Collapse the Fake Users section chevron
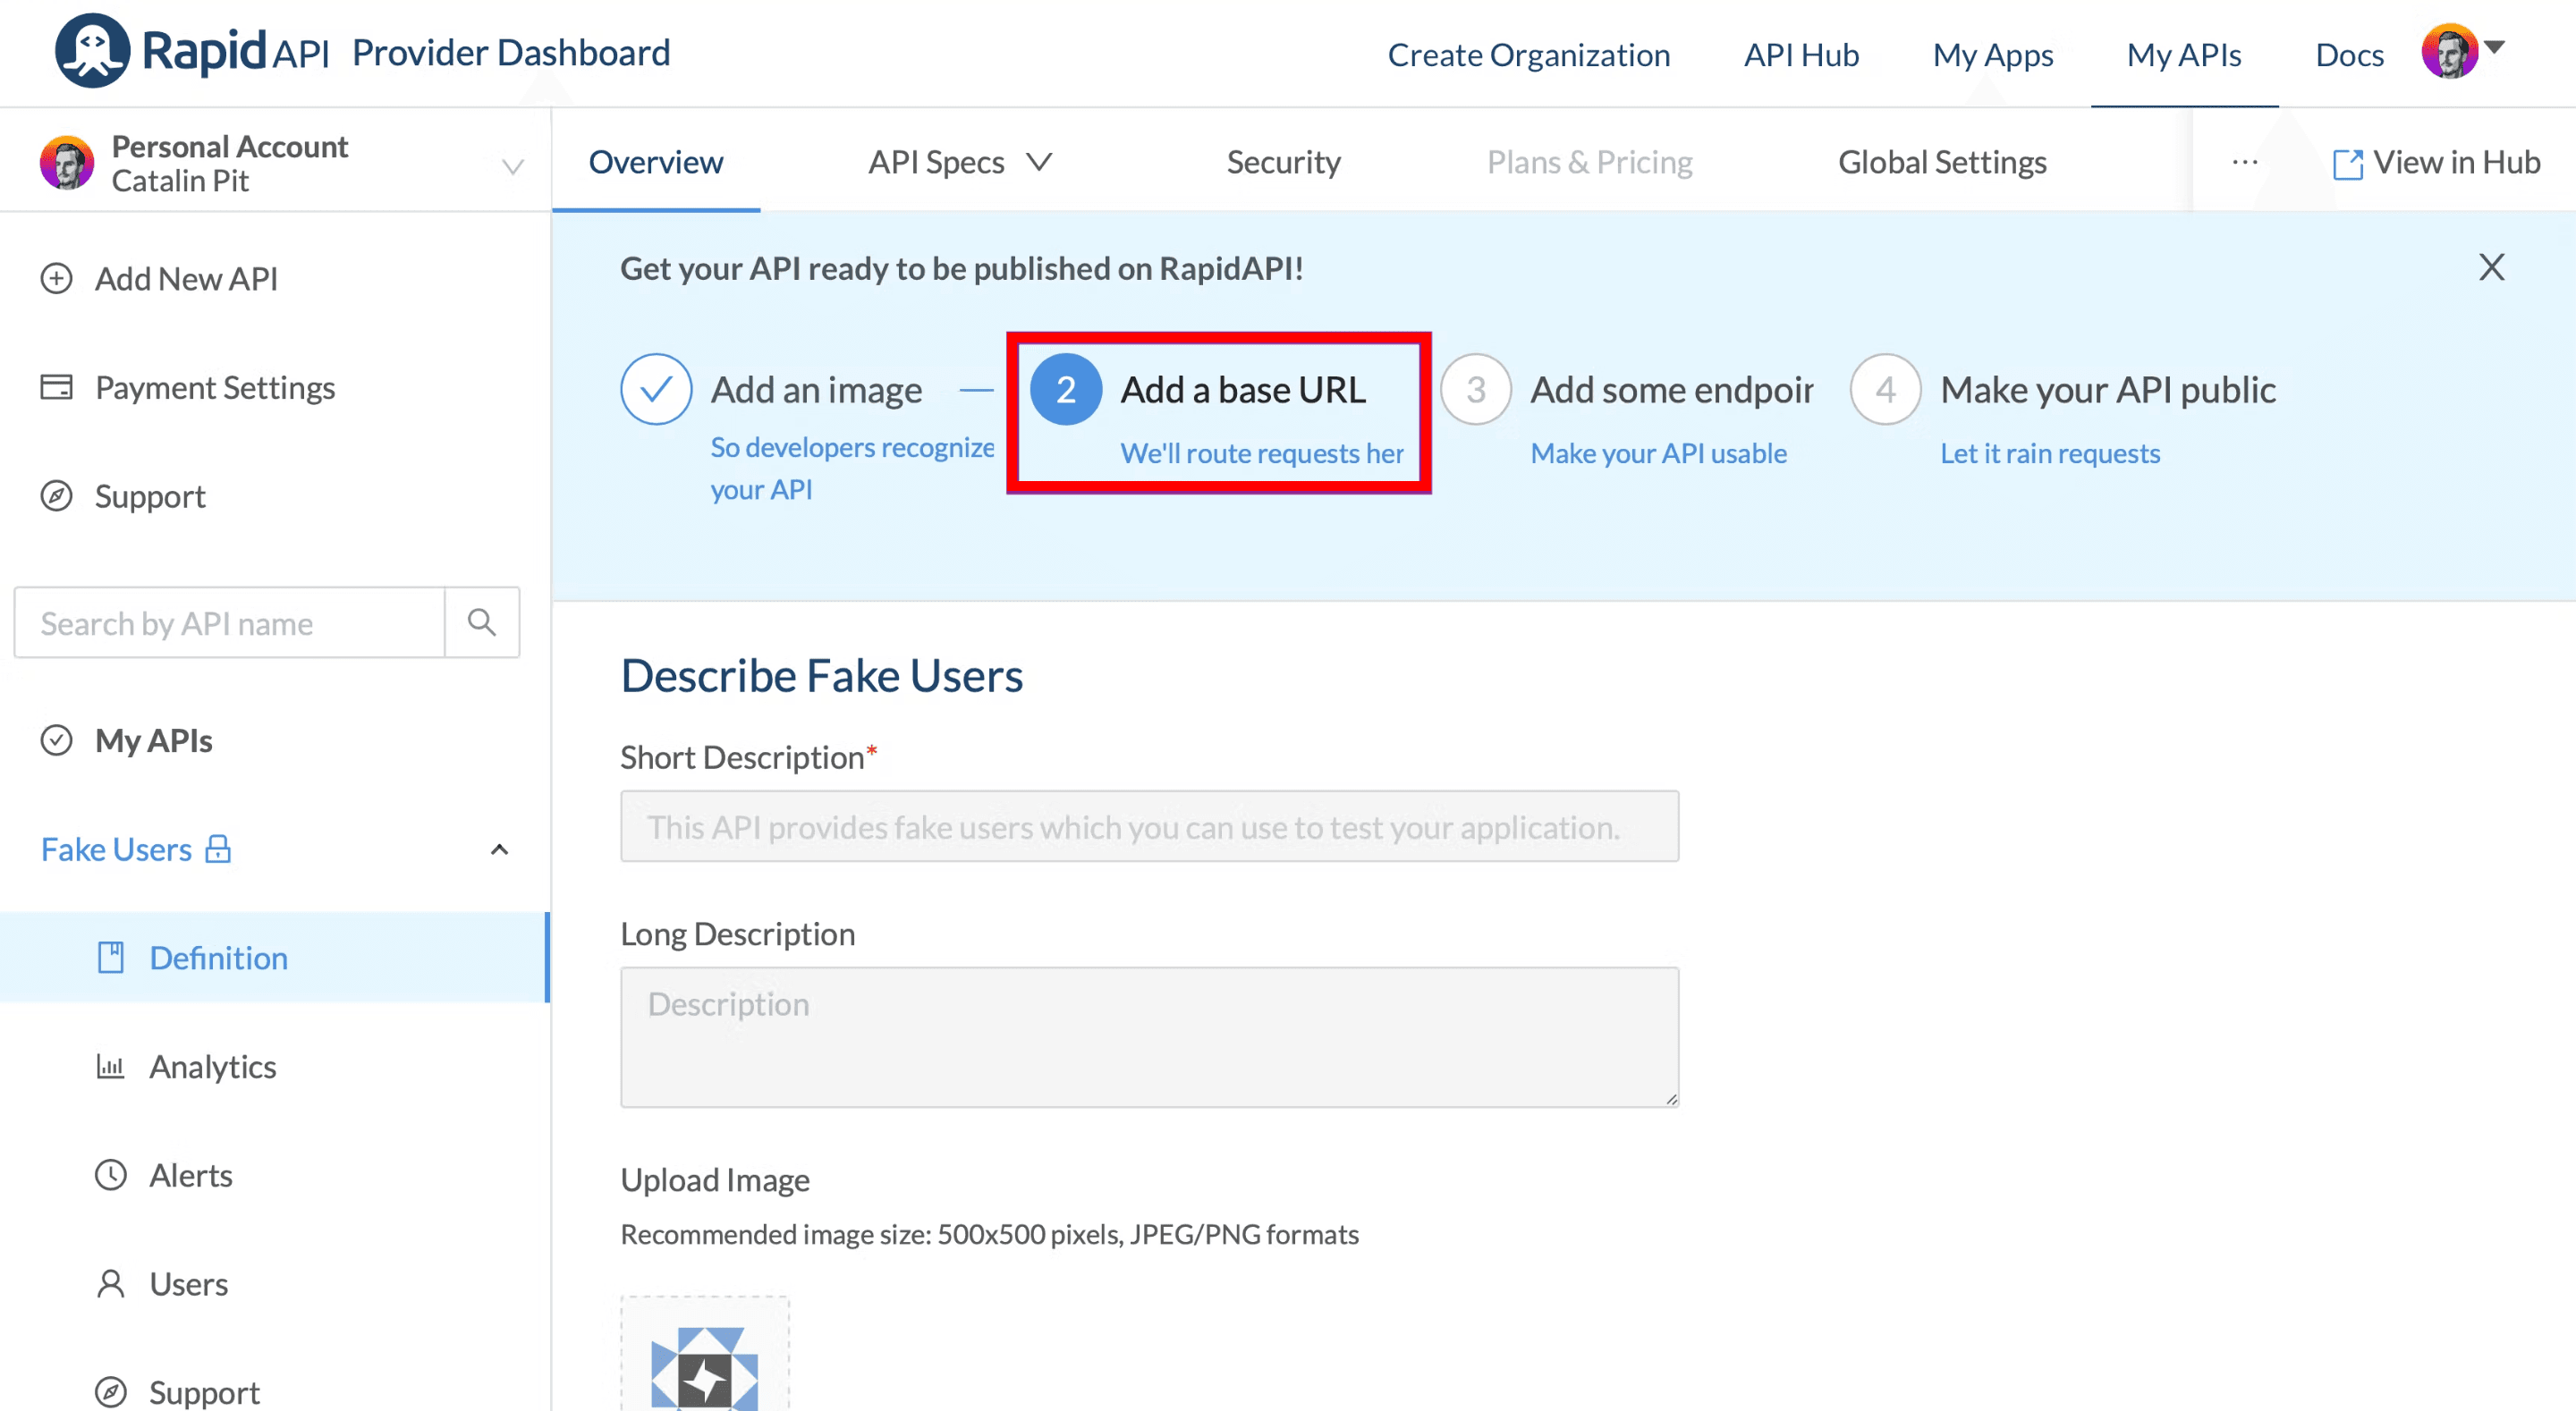 pos(500,849)
